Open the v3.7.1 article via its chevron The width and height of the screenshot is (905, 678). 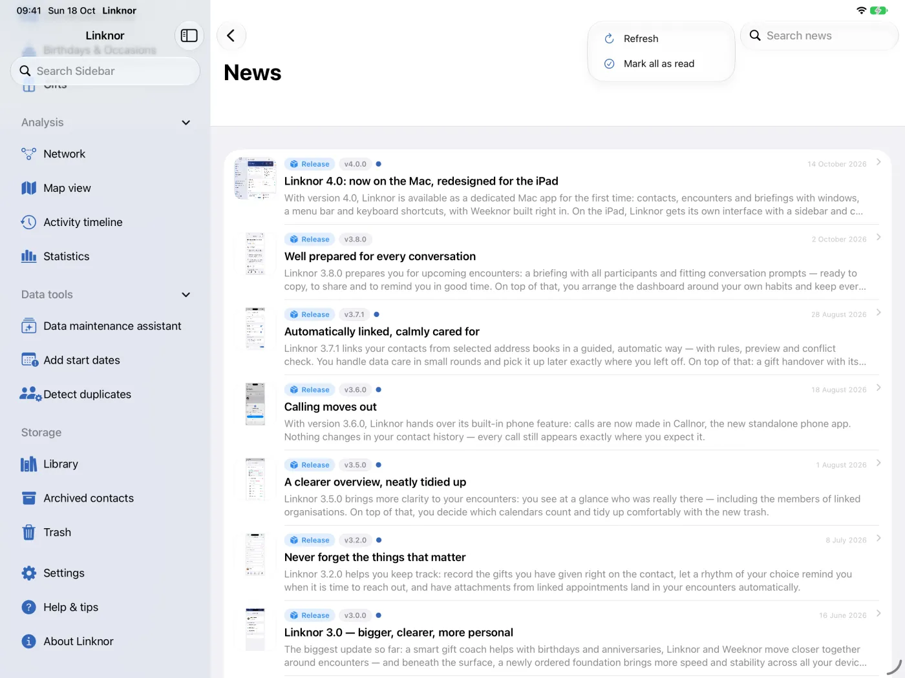point(878,313)
